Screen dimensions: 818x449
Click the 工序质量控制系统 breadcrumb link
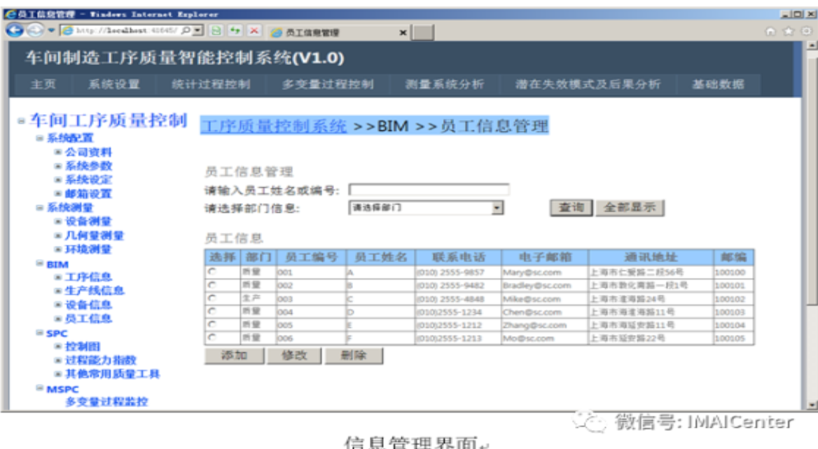273,126
